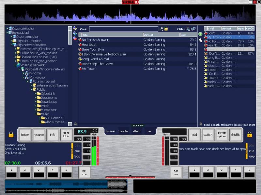Click Microsoft Windows-netwerk globe icon
261x195 pixels.
(x=23, y=69)
